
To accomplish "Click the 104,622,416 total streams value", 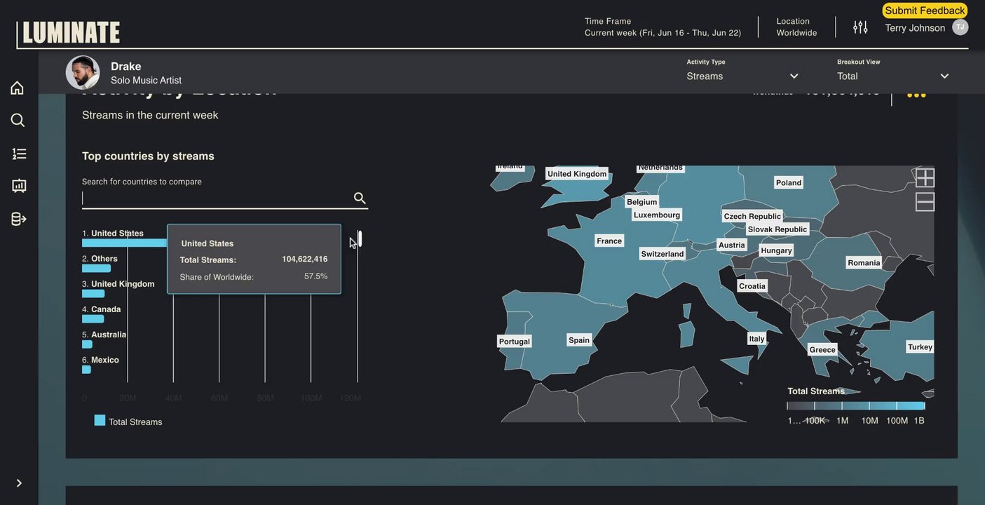I will (305, 260).
